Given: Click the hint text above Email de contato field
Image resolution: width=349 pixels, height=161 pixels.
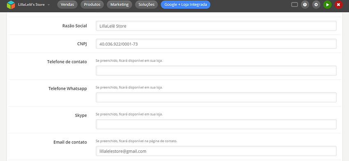Looking at the screenshot, I should click(x=136, y=141).
